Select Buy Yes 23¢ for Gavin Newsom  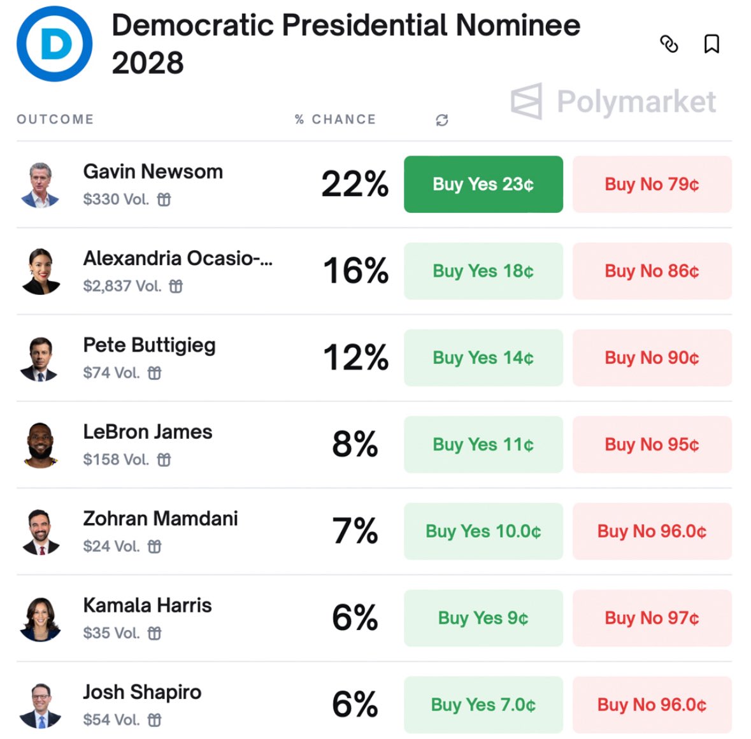pyautogui.click(x=483, y=184)
